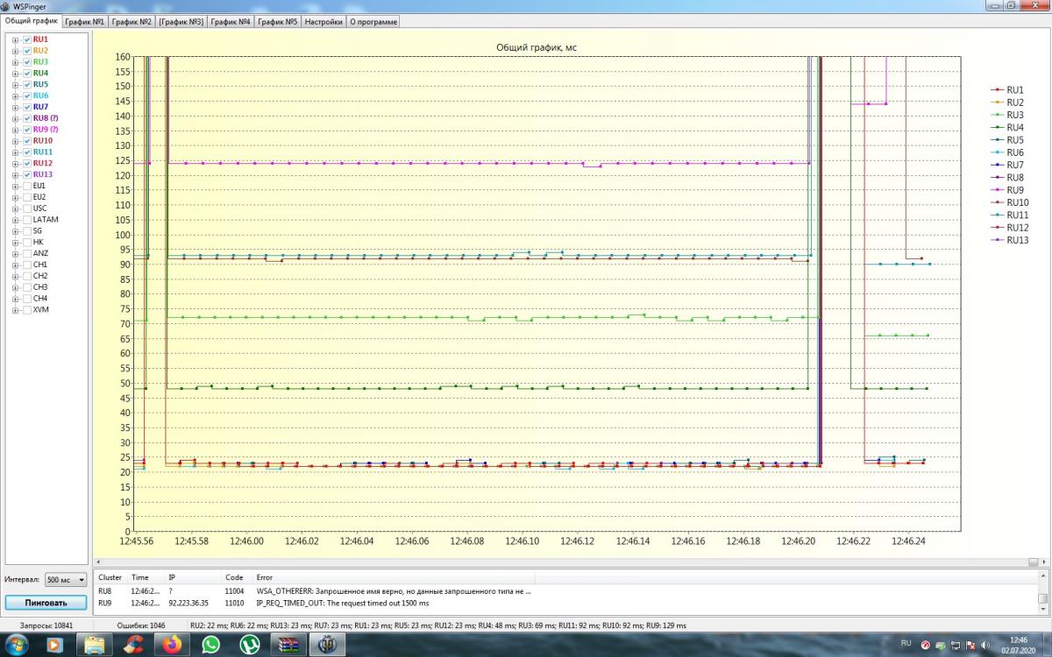Open Firefox from the taskbar

pos(171,645)
